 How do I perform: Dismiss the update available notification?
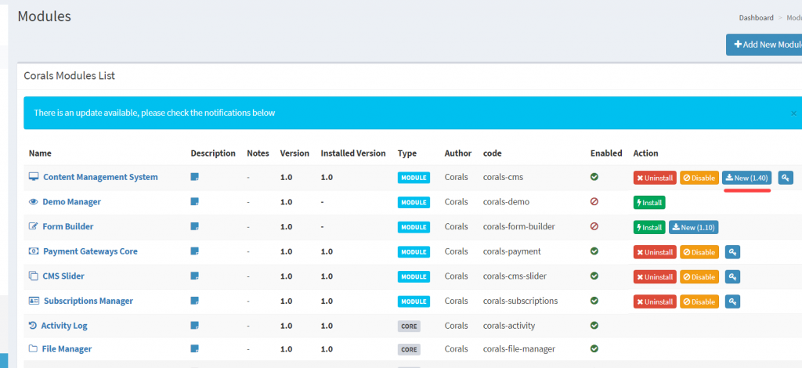[x=794, y=113]
